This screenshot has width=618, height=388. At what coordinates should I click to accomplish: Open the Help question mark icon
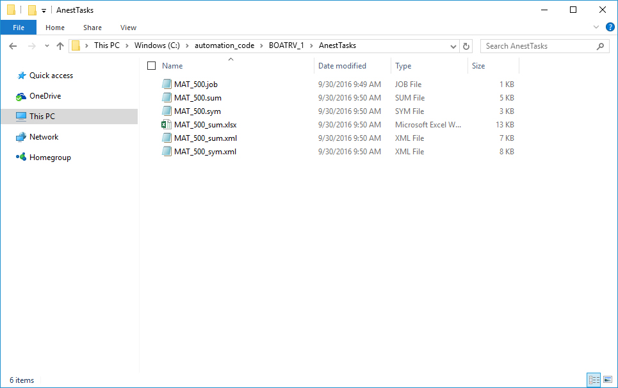pyautogui.click(x=610, y=28)
